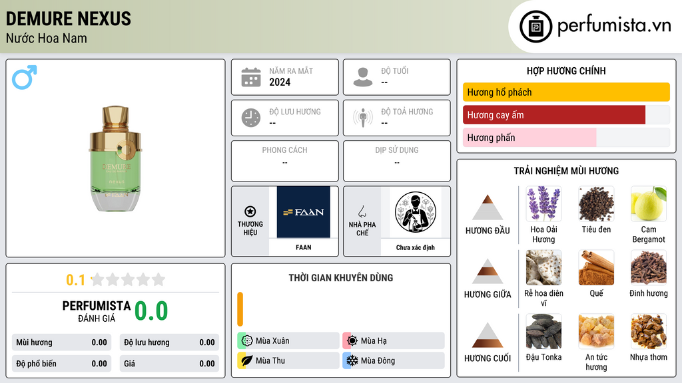Click the Hợp hương chính heading
Screen dimensions: 682x383
click(x=566, y=70)
